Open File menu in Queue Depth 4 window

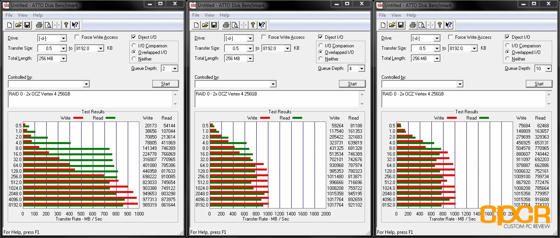[x=196, y=15]
